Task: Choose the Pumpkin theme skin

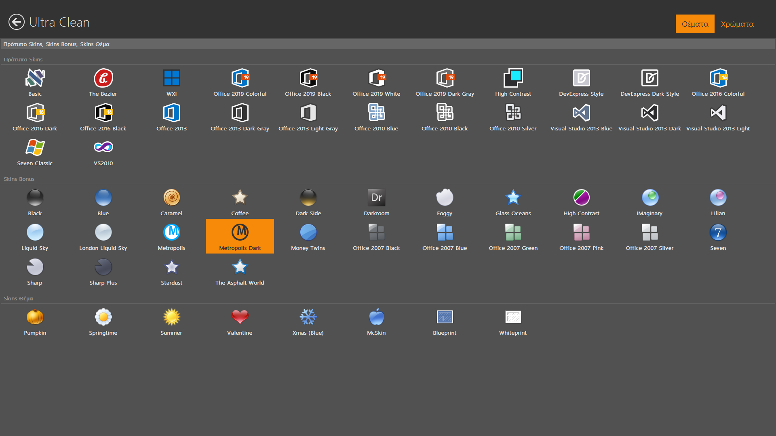Action: coord(35,317)
